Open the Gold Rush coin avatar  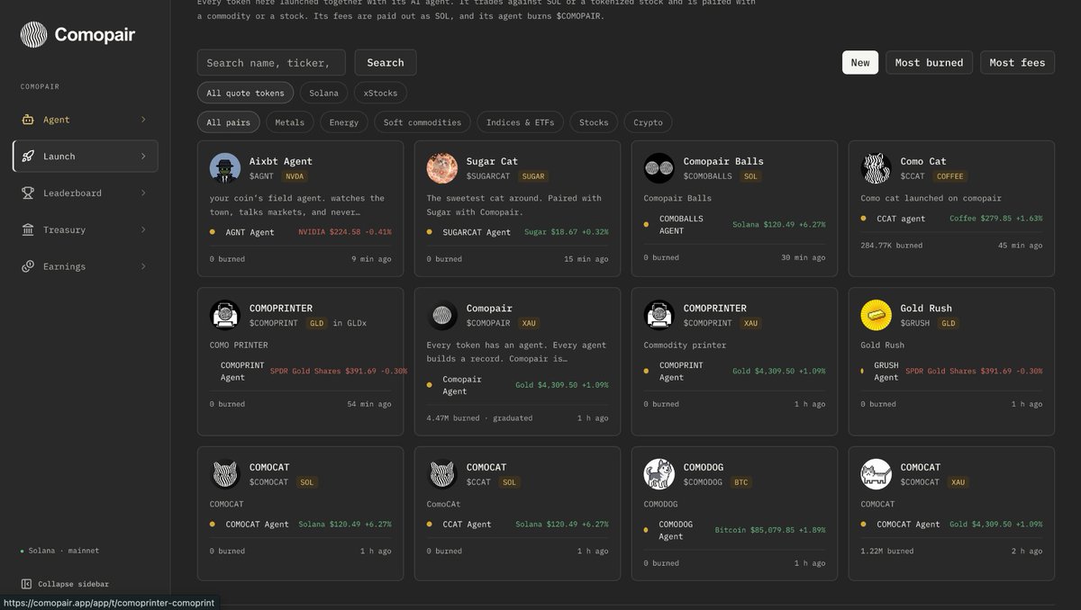click(x=877, y=315)
